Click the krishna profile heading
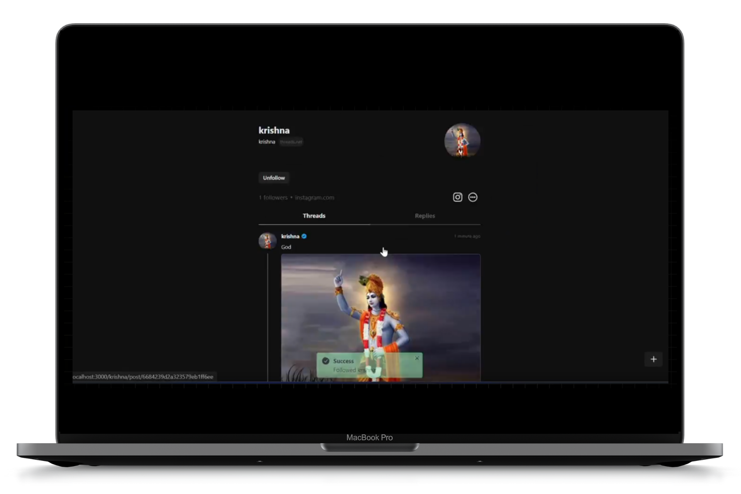The image size is (741, 494). point(274,130)
